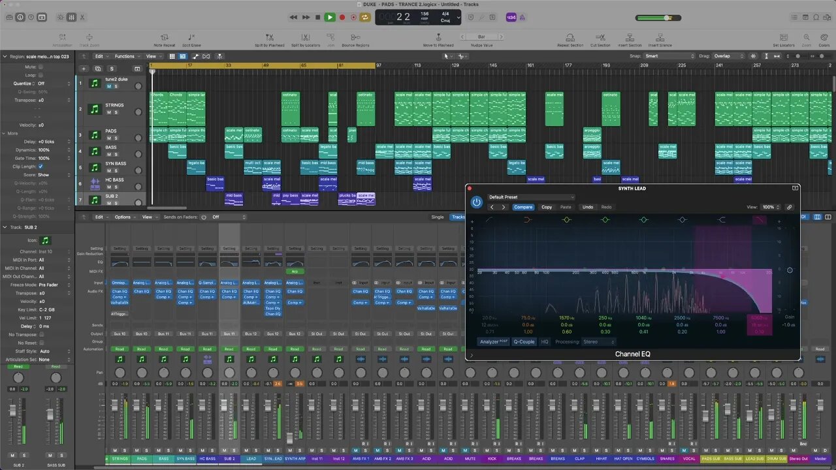Screen dimensions: 836x470
Task: Click the Channel EQ Gain slider knob
Action: pos(790,270)
